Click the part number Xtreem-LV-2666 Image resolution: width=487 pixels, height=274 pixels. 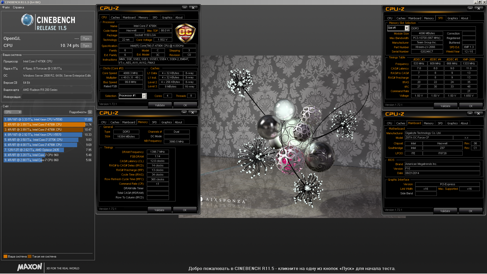(427, 47)
